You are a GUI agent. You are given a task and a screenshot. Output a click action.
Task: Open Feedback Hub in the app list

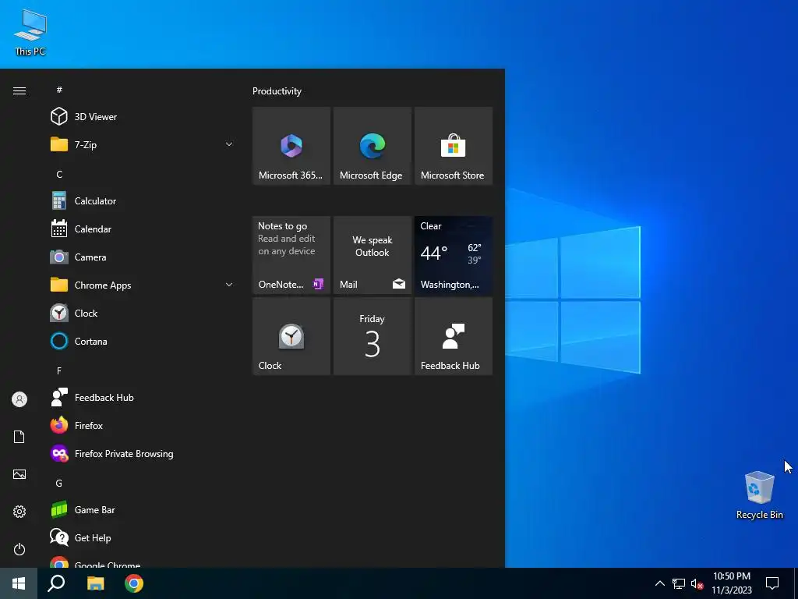tap(143, 397)
